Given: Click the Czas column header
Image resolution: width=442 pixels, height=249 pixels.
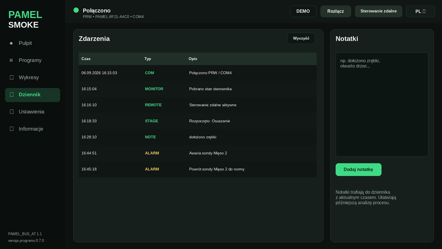Looking at the screenshot, I should pos(86,59).
